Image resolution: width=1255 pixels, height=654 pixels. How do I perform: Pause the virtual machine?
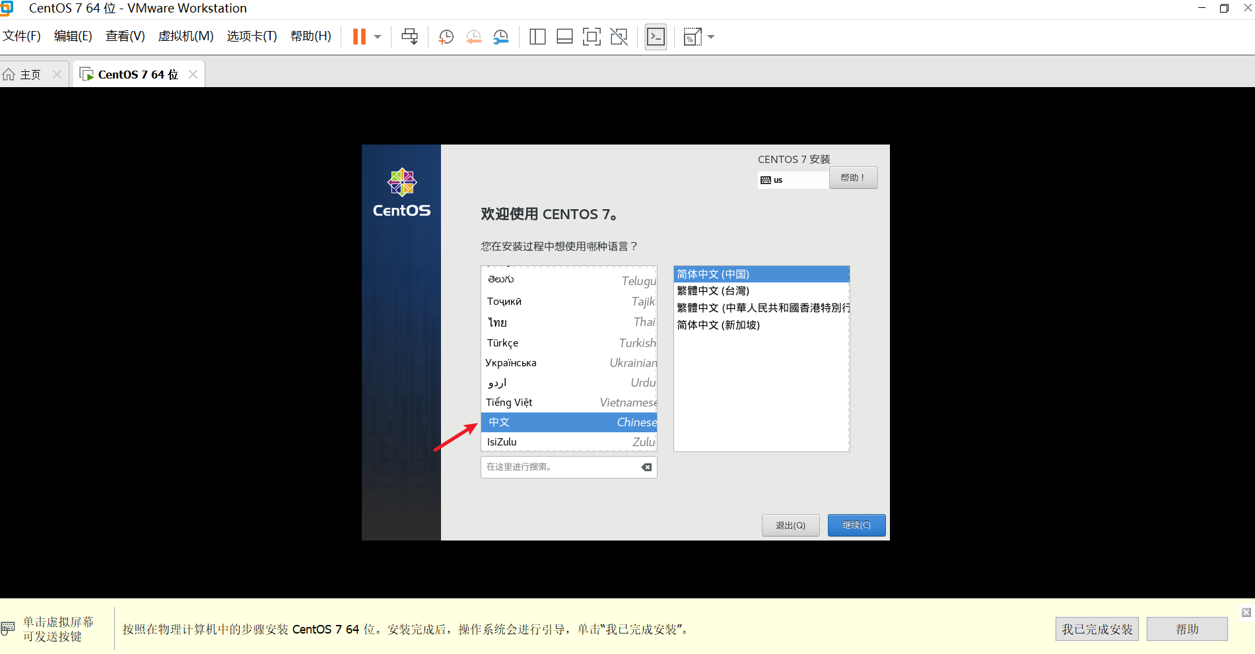[359, 37]
